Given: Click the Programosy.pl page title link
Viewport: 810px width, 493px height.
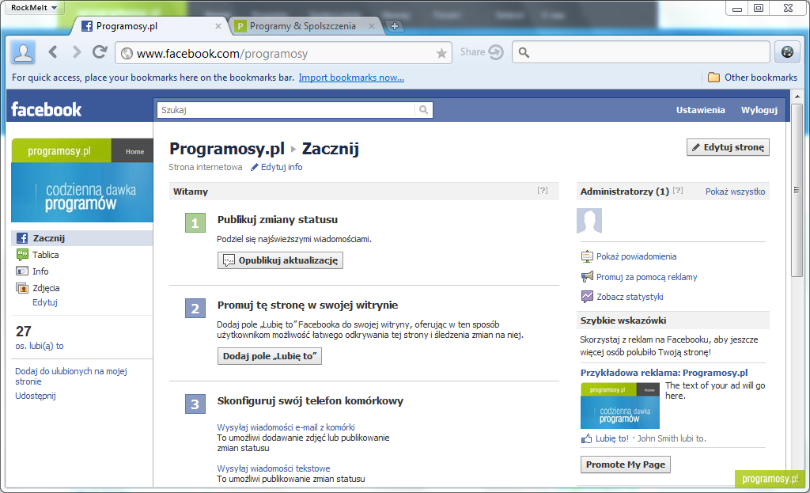Looking at the screenshot, I should (227, 149).
